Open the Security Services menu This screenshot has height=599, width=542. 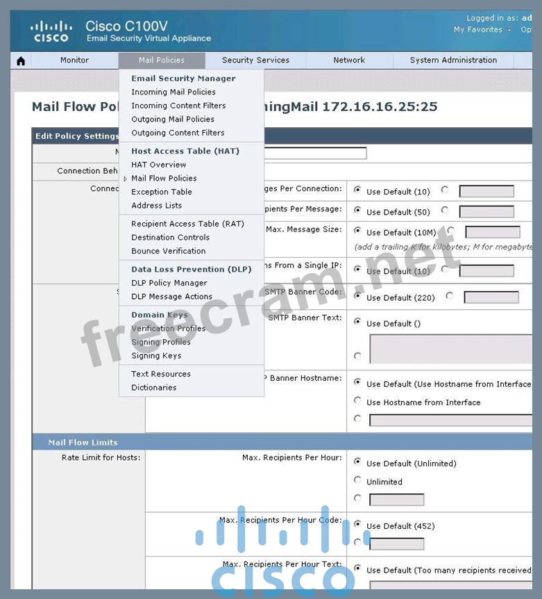pyautogui.click(x=255, y=60)
